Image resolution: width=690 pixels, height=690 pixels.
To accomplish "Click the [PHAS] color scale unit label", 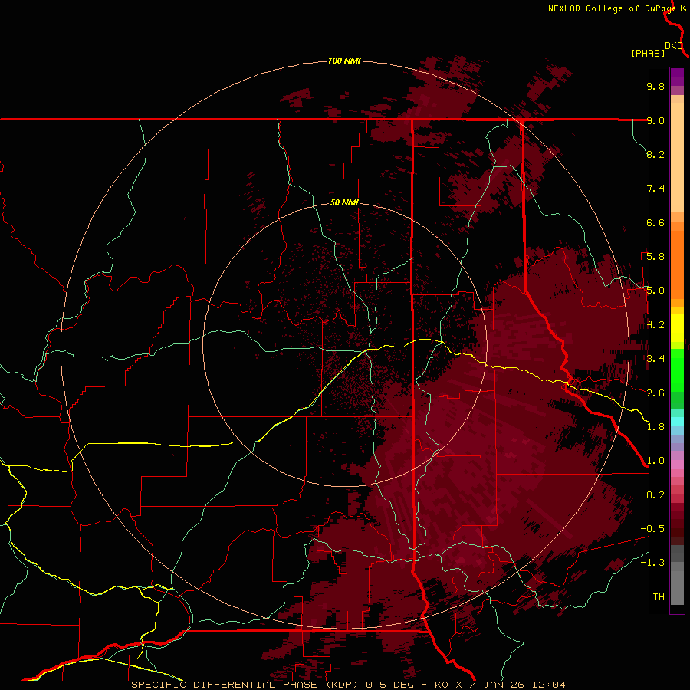I will [648, 54].
